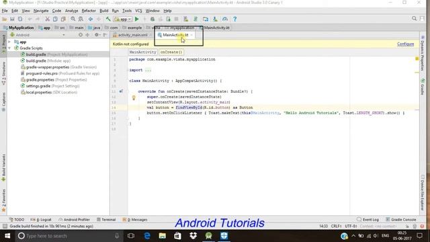Screen dimensions: 430x242
Task: Navigate back with the blue arrow icon
Action: coord(91,19)
